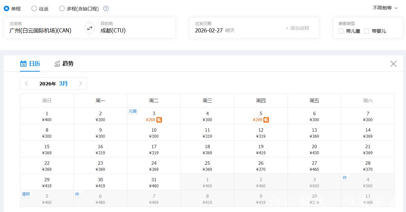This screenshot has width=406, height=212.
Task: Select the 日历 calendar tab
Action: pos(30,63)
